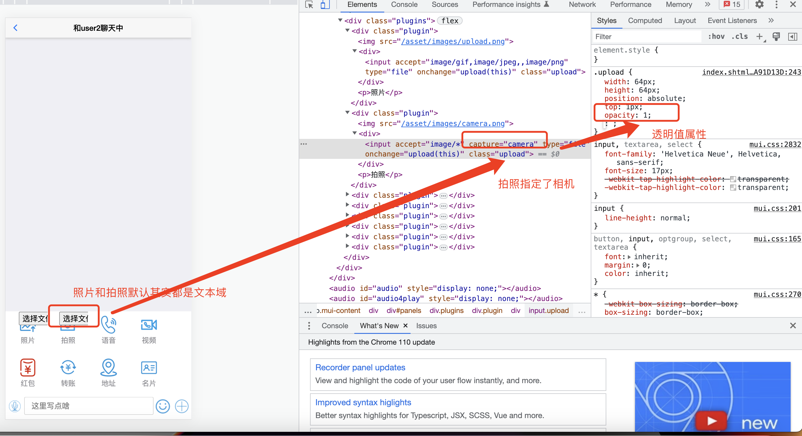Click the flex badge on plugins div

point(449,21)
